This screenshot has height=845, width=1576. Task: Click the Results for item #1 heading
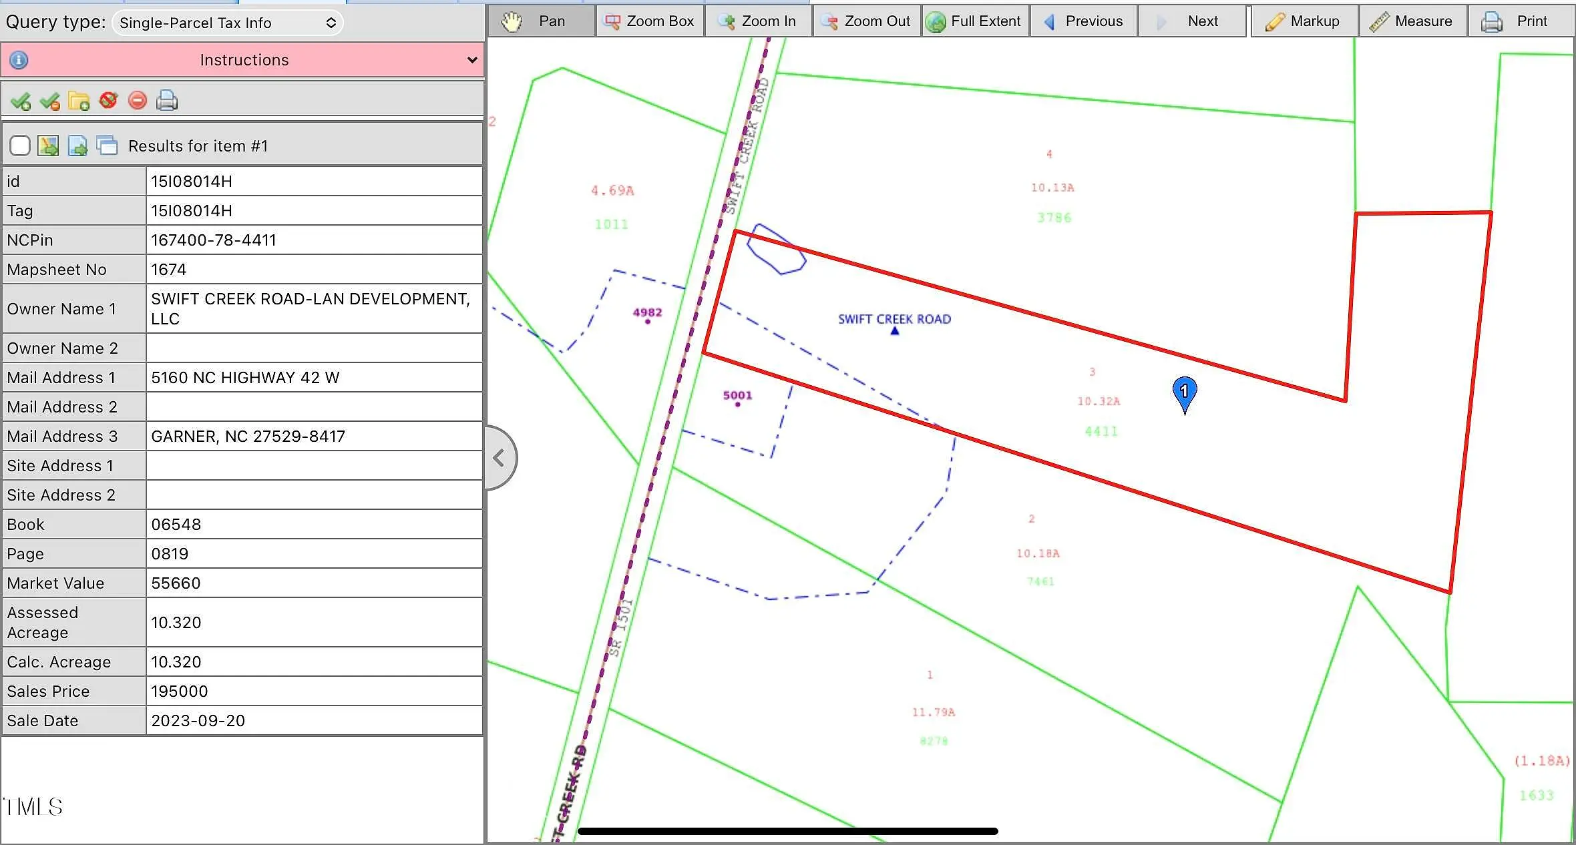198,146
